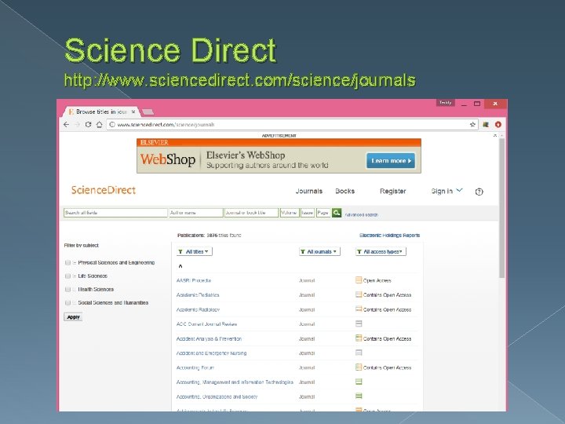Image resolution: width=565 pixels, height=424 pixels.
Task: Close the advertisement with the x icon
Action: 495,136
